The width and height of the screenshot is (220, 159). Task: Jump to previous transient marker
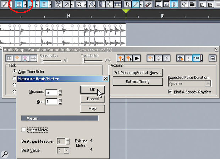[x=121, y=58]
